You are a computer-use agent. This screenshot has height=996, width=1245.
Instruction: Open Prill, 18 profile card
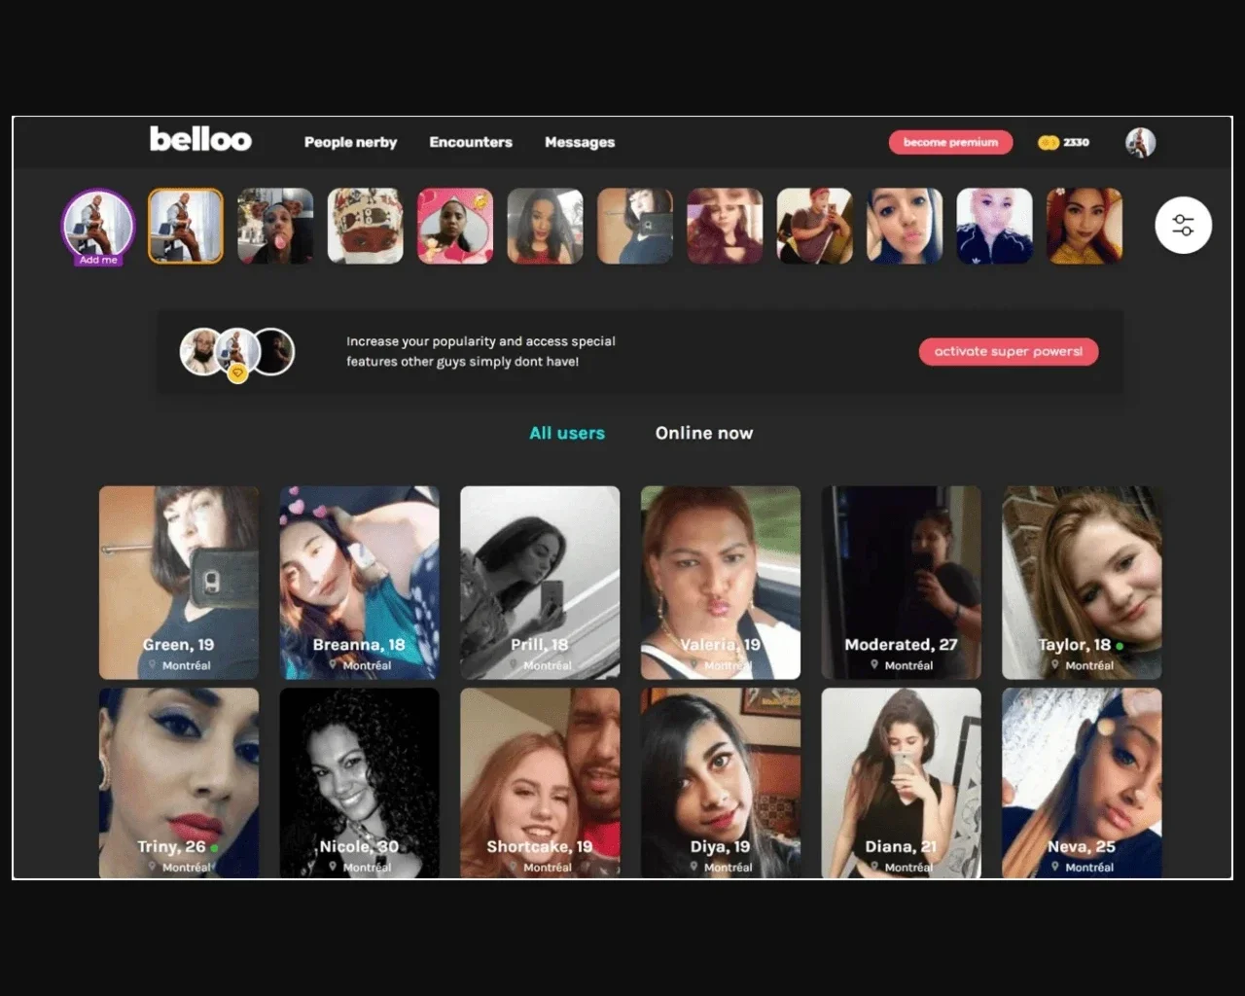click(540, 583)
